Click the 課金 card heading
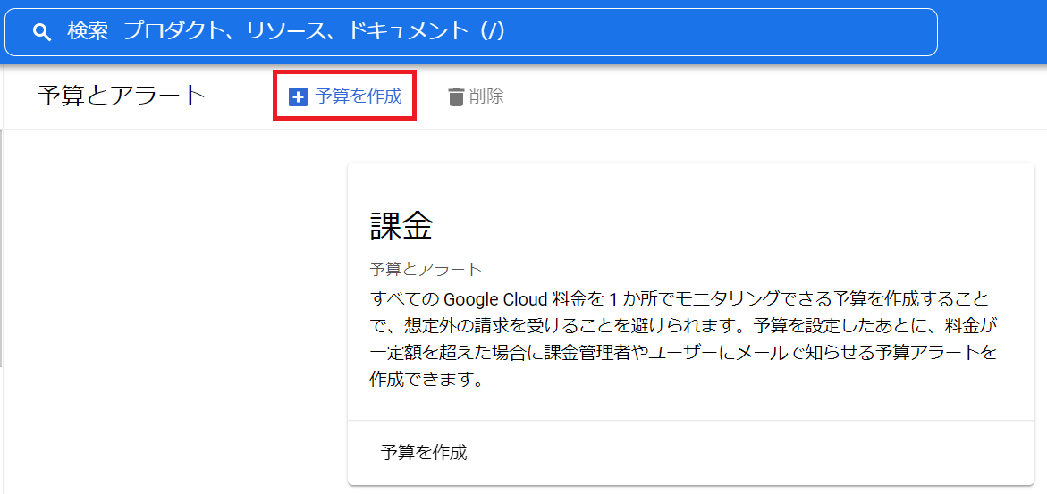This screenshot has height=494, width=1047. [401, 228]
